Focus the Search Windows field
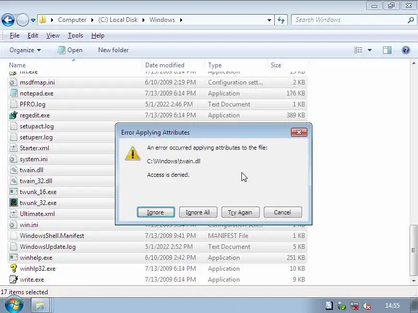The image size is (418, 313). click(354, 20)
